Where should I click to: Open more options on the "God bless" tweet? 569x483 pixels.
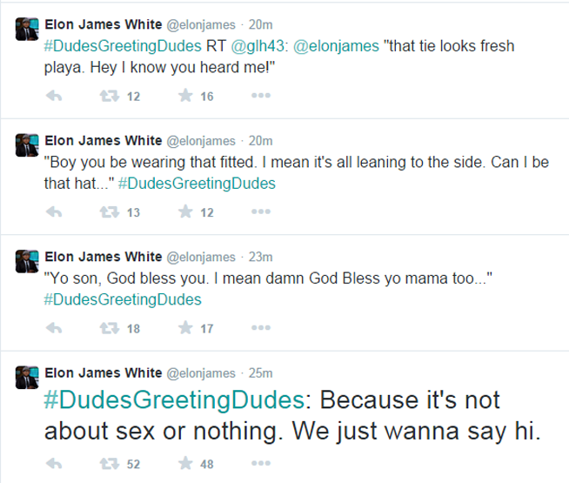pyautogui.click(x=260, y=328)
